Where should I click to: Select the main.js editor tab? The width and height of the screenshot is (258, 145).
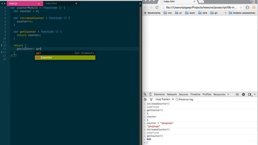pos(25,4)
